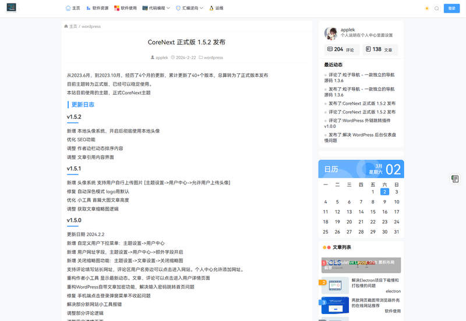
Task: Open the 主页 navigation item
Action: (x=73, y=8)
